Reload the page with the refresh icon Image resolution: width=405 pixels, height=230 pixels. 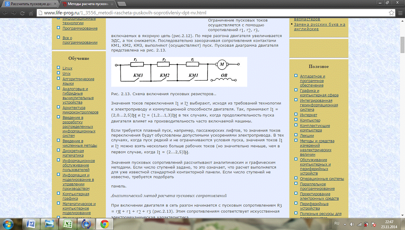[x=22, y=13]
